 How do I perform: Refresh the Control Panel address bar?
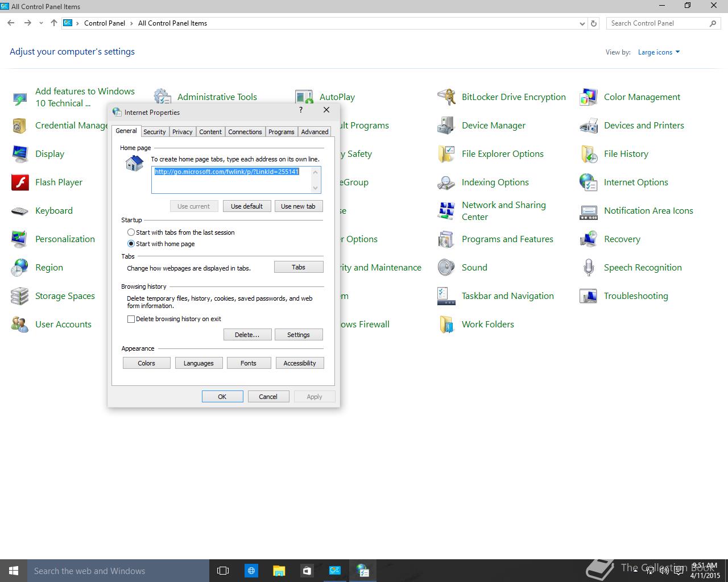pyautogui.click(x=594, y=23)
